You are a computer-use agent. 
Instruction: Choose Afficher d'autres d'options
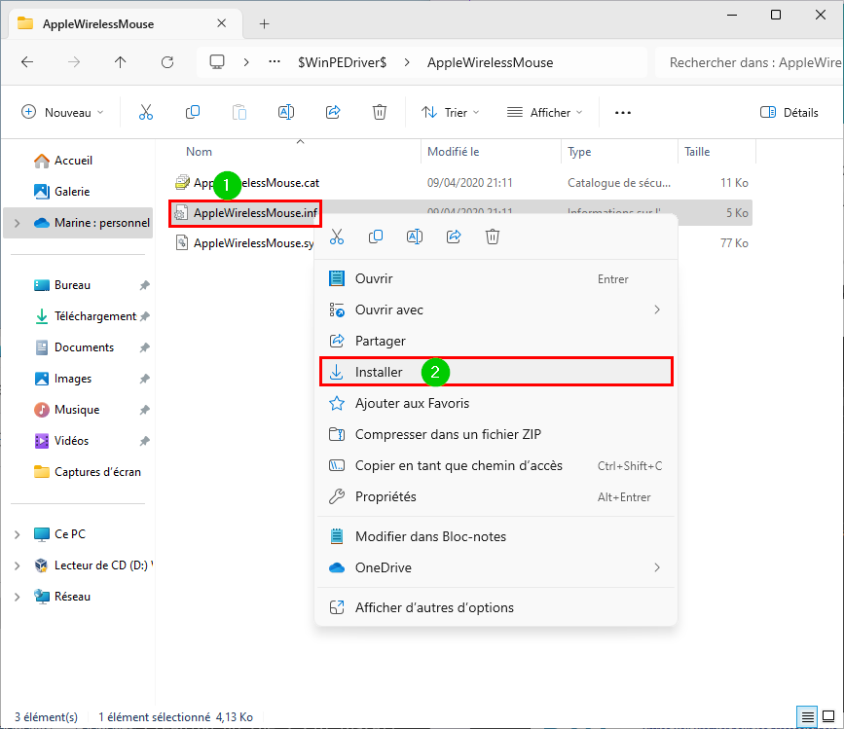495,607
